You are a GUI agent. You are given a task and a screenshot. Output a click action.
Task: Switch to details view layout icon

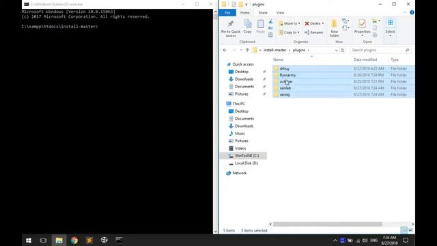click(404, 230)
